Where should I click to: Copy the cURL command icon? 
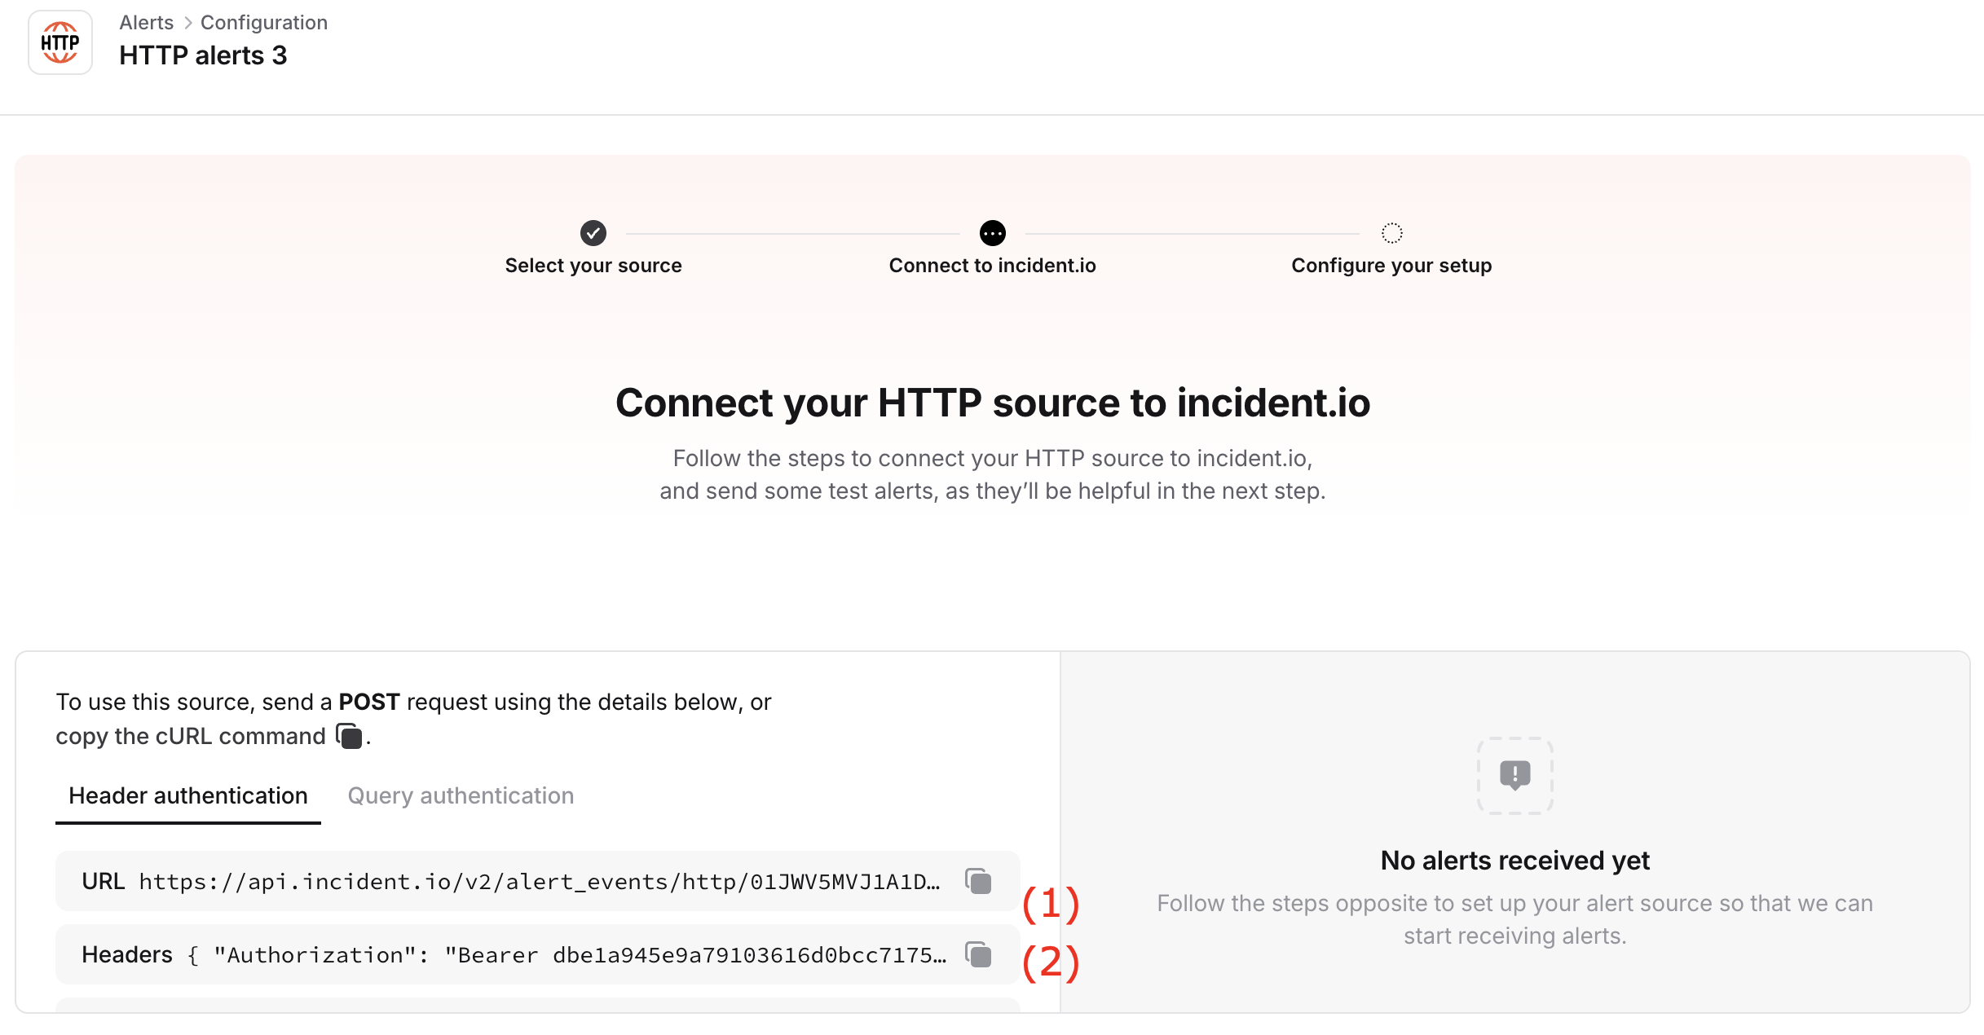pyautogui.click(x=349, y=736)
